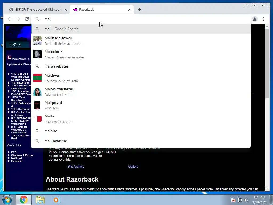
Task: Click Malik McDowell's photo thumbnail
Action: [37, 41]
